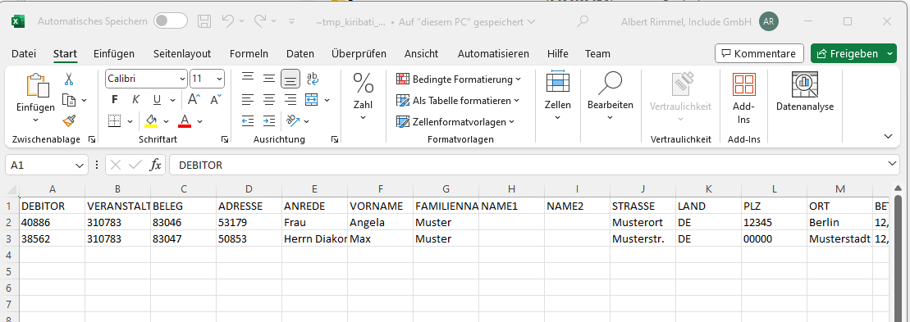This screenshot has height=322, width=910.
Task: Select the Format Painter brush icon
Action: 69,121
